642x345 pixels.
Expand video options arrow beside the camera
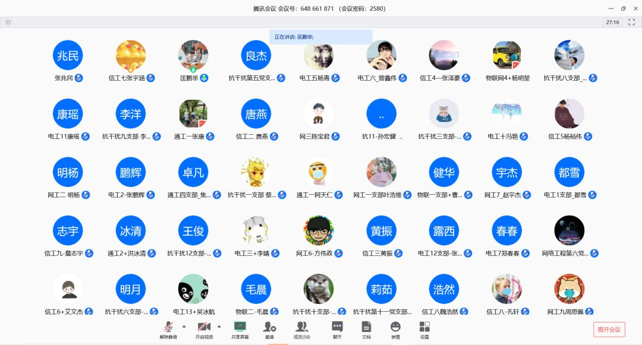click(x=219, y=326)
